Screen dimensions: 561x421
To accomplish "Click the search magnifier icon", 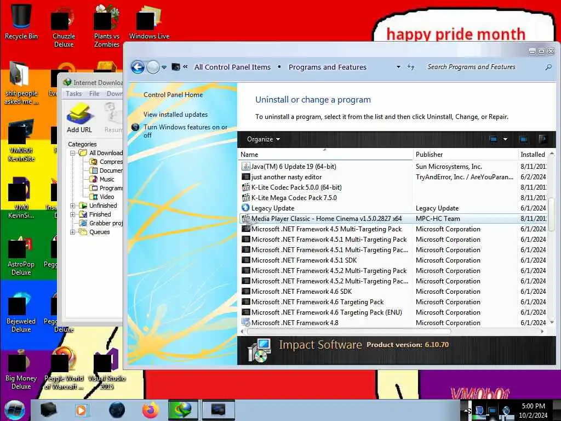I will 548,67.
